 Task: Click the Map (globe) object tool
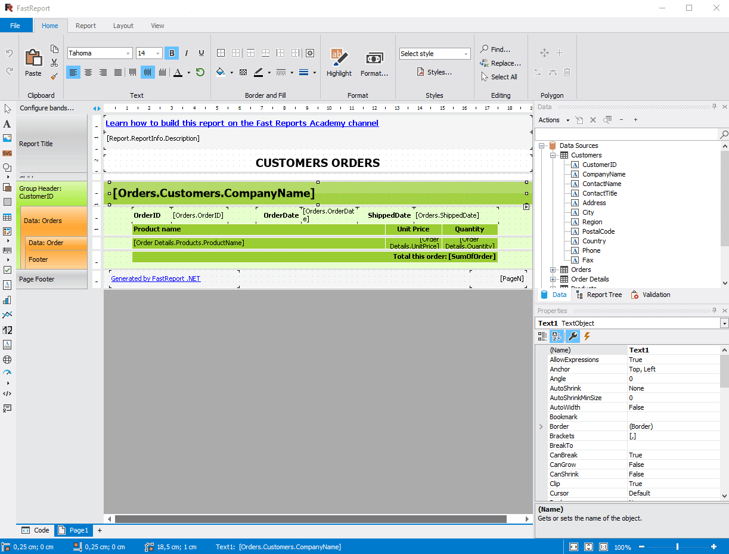(x=7, y=360)
